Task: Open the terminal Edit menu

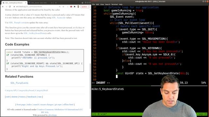Action: coord(97,4)
